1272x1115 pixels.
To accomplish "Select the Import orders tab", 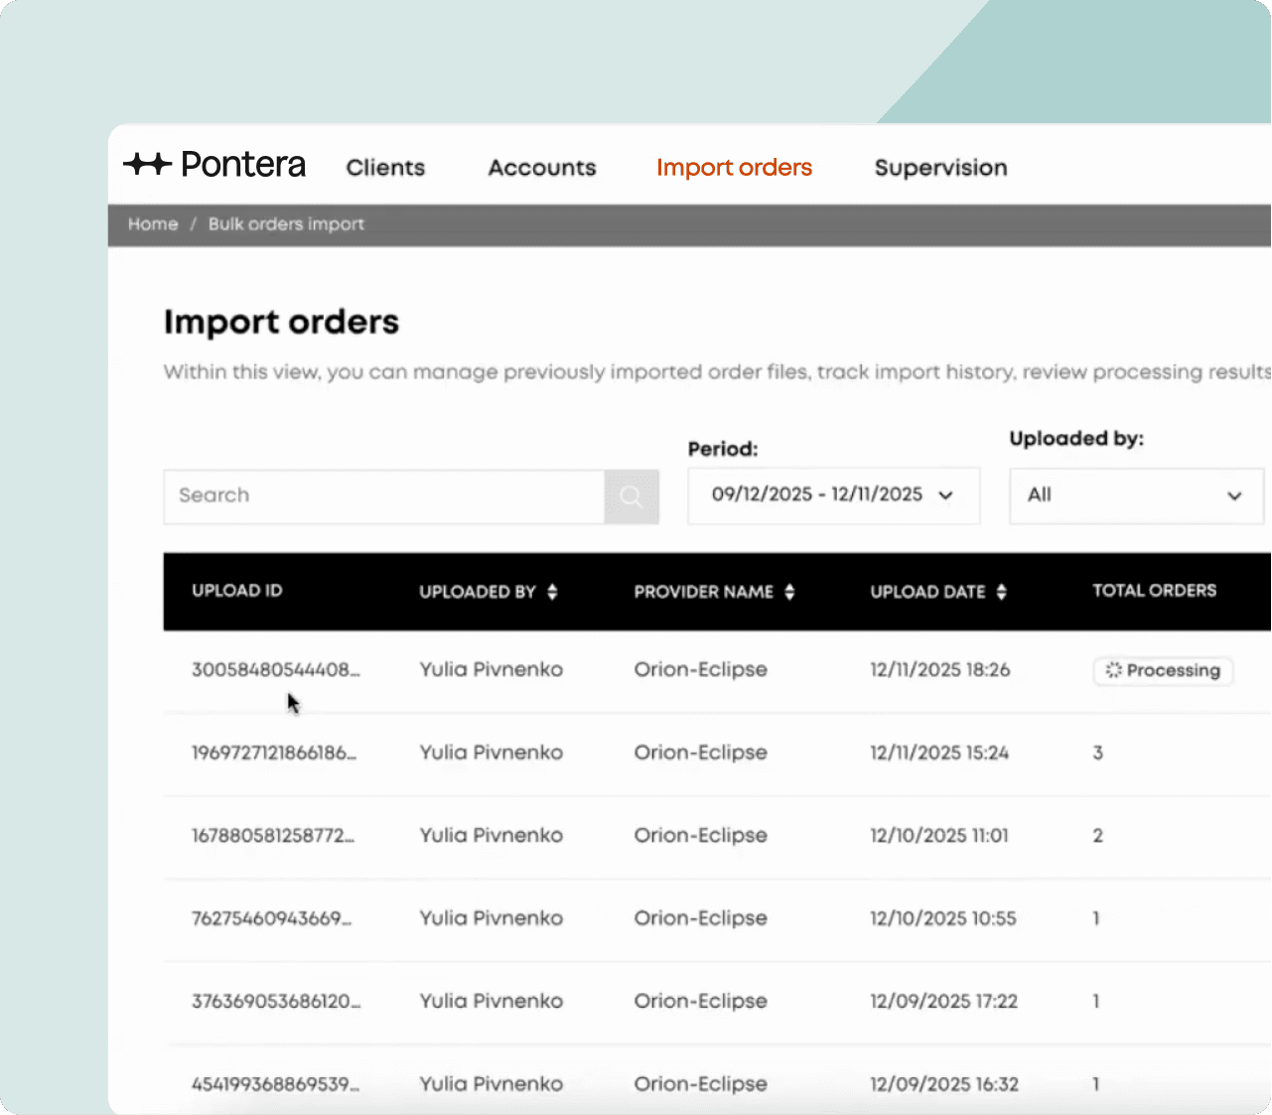I will tap(735, 168).
